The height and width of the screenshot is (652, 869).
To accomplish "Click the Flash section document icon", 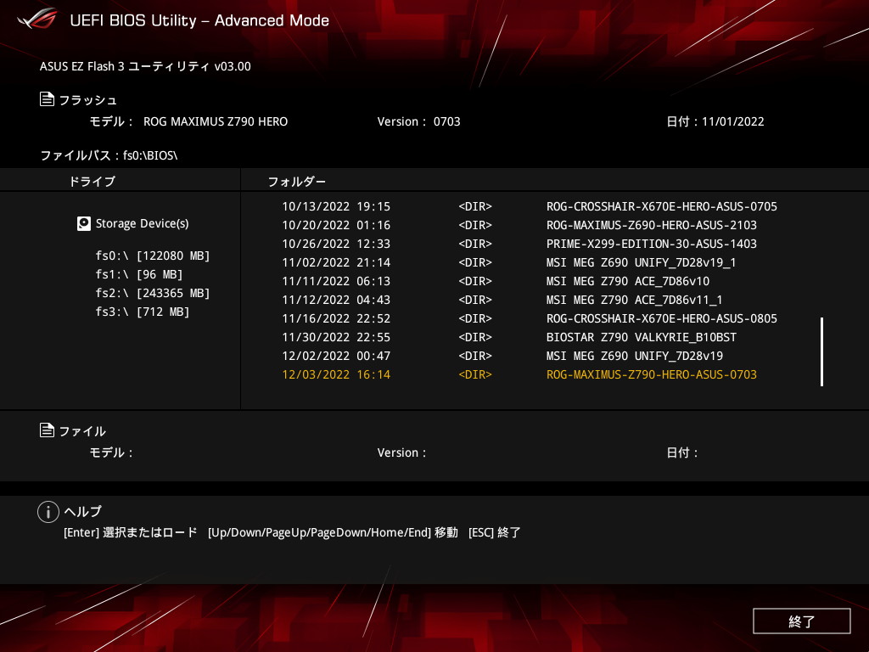I will click(48, 99).
